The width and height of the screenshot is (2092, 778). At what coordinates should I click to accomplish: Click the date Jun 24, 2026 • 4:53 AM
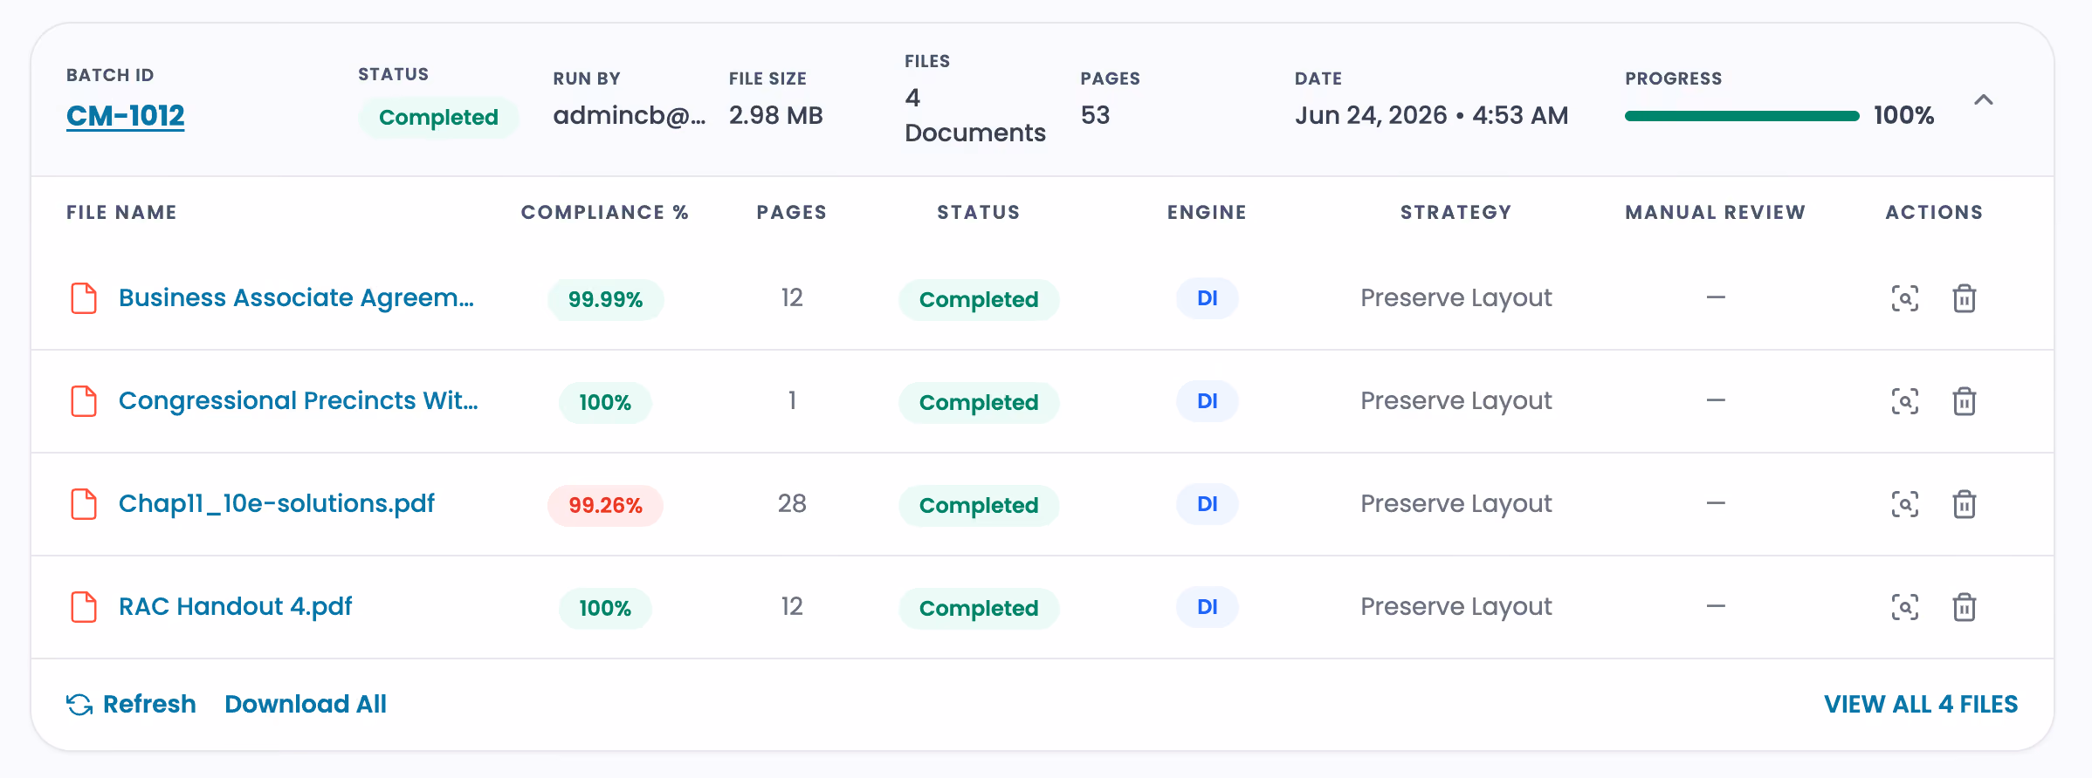click(x=1432, y=115)
